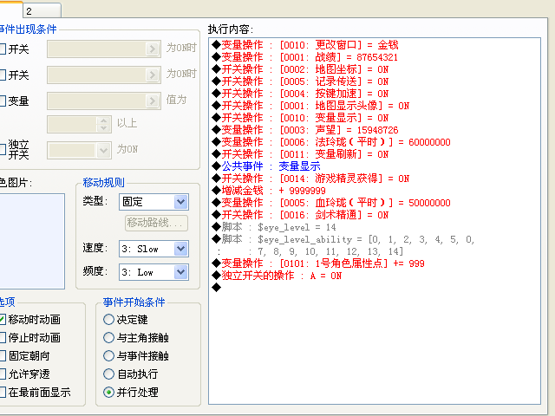Image resolution: width=555 pixels, height=416 pixels.
Task: Enable the 变量 condition checkbox
Action: tap(3, 101)
